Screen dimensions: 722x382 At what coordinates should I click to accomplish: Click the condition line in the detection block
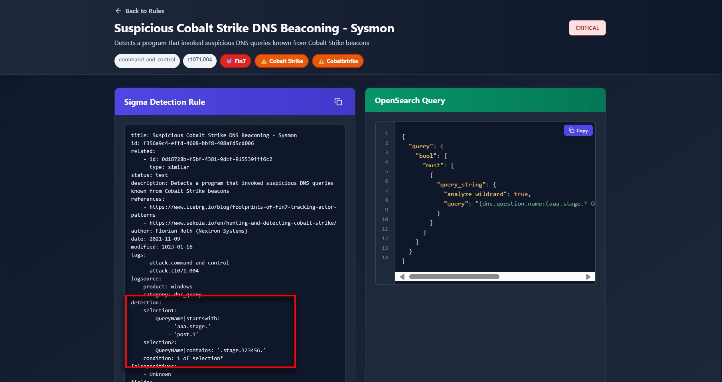183,358
